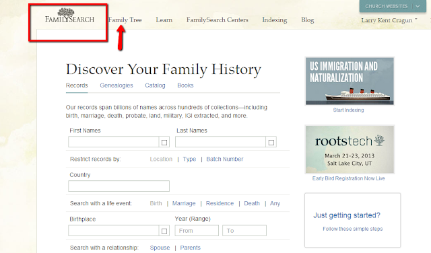Screen dimensions: 431x253
Task: Switch to the Catalog tab
Action: 155,85
